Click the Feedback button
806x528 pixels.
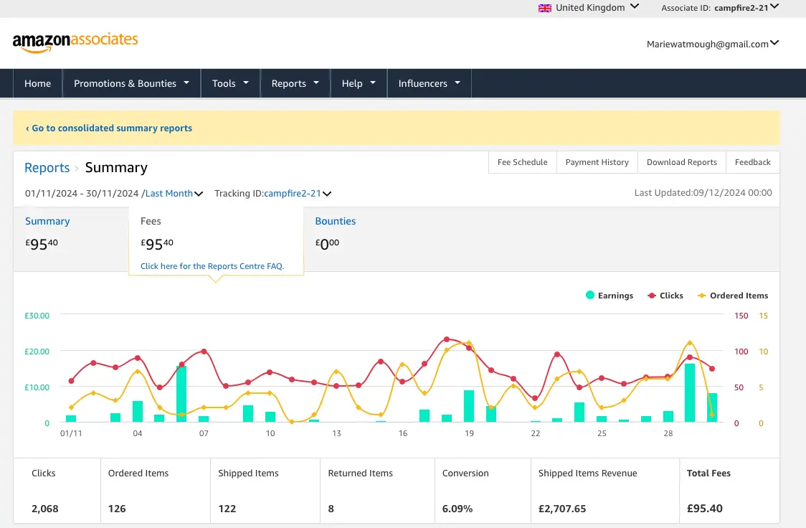(x=752, y=162)
